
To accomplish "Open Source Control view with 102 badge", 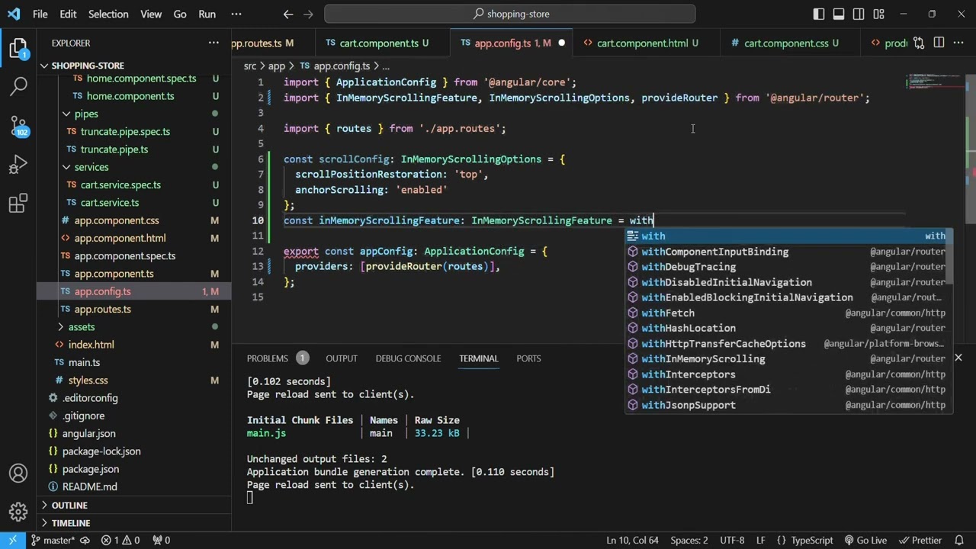I will [x=18, y=126].
